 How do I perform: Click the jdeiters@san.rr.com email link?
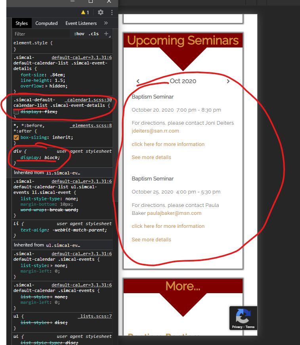pyautogui.click(x=155, y=131)
